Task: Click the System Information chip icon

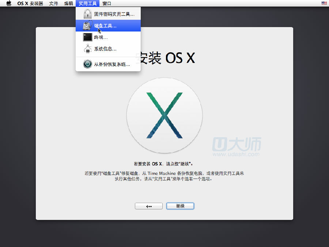Action: tap(87, 49)
